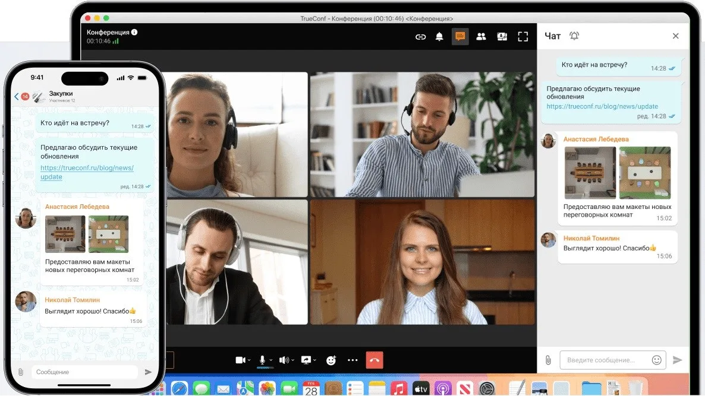Open the second meeting room image in desktop chat
Image resolution: width=705 pixels, height=396 pixels.
[x=645, y=173]
